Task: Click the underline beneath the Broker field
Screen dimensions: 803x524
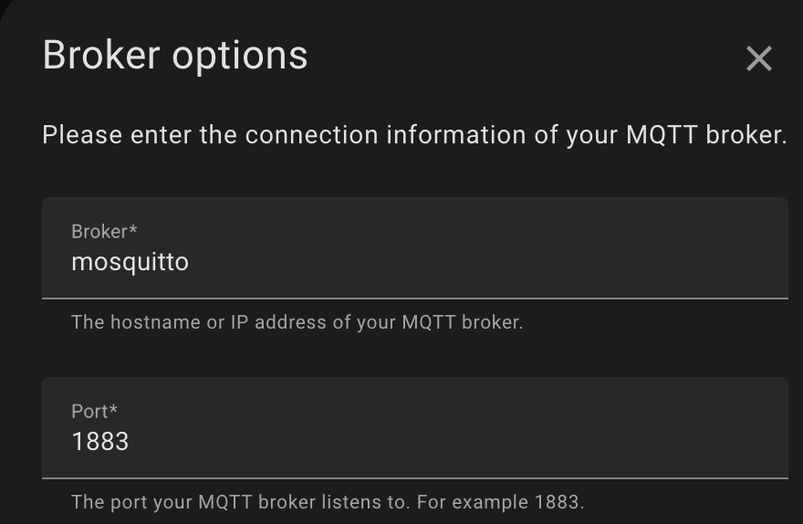Action: (414, 298)
